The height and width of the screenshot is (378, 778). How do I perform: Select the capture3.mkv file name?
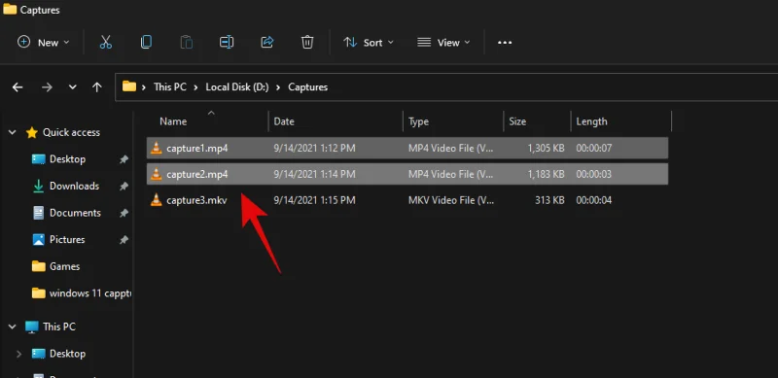(196, 200)
